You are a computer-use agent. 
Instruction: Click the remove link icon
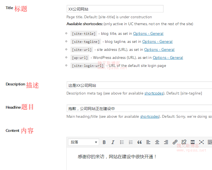(x=184, y=142)
